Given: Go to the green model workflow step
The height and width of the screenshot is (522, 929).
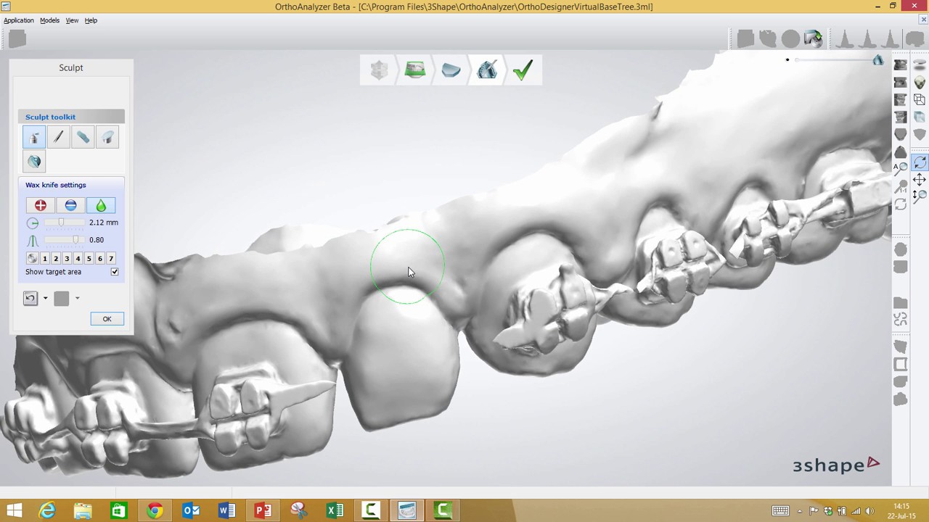Looking at the screenshot, I should [415, 70].
